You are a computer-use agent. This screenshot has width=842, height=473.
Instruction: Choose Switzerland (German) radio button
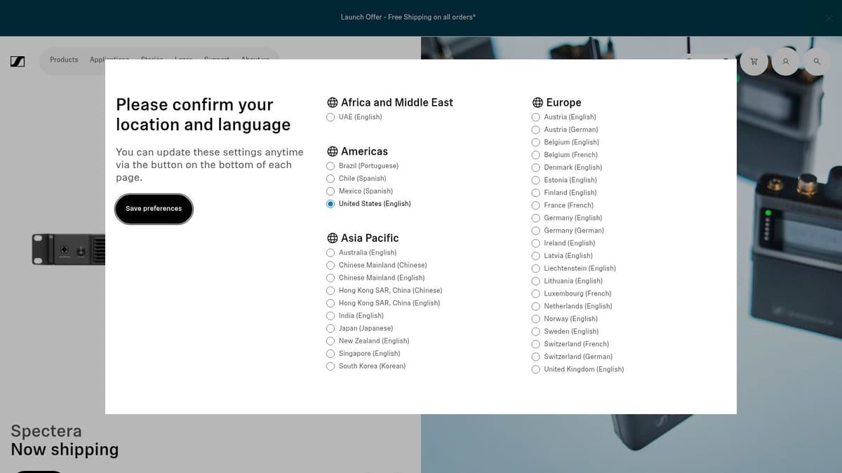pyautogui.click(x=536, y=357)
